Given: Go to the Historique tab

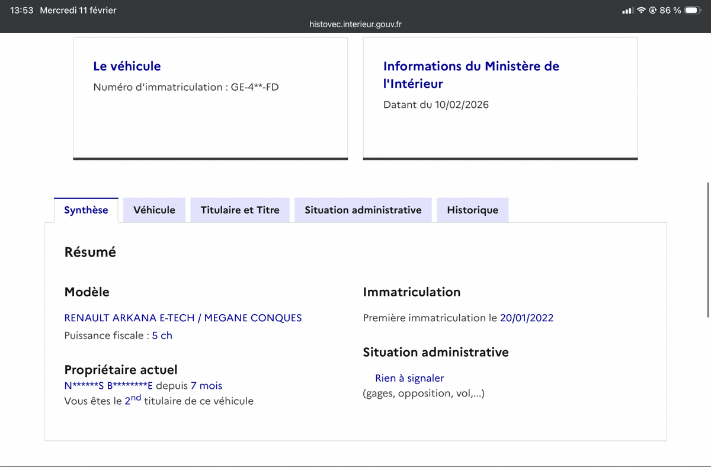Looking at the screenshot, I should [x=472, y=210].
